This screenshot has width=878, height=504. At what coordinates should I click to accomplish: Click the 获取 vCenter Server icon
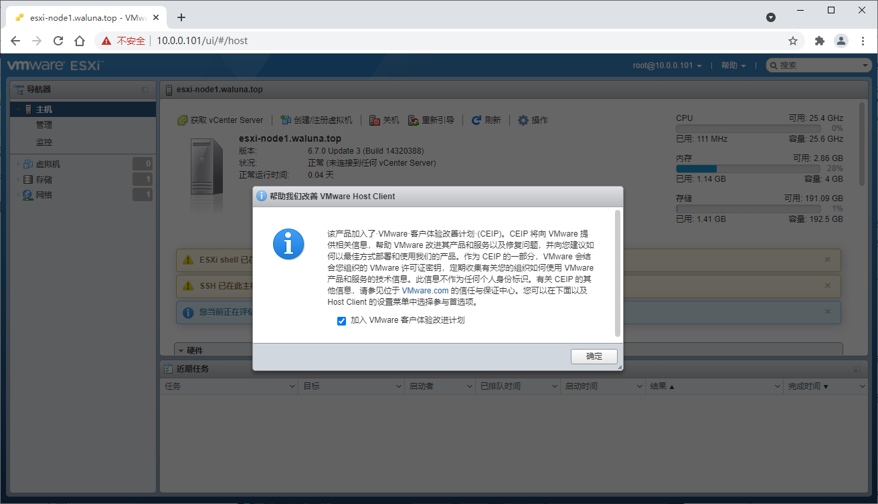tap(182, 120)
